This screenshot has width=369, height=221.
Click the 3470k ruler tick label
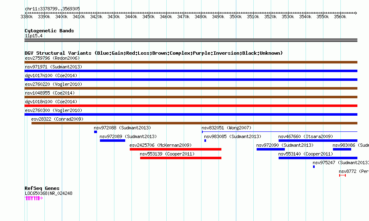click(183, 17)
